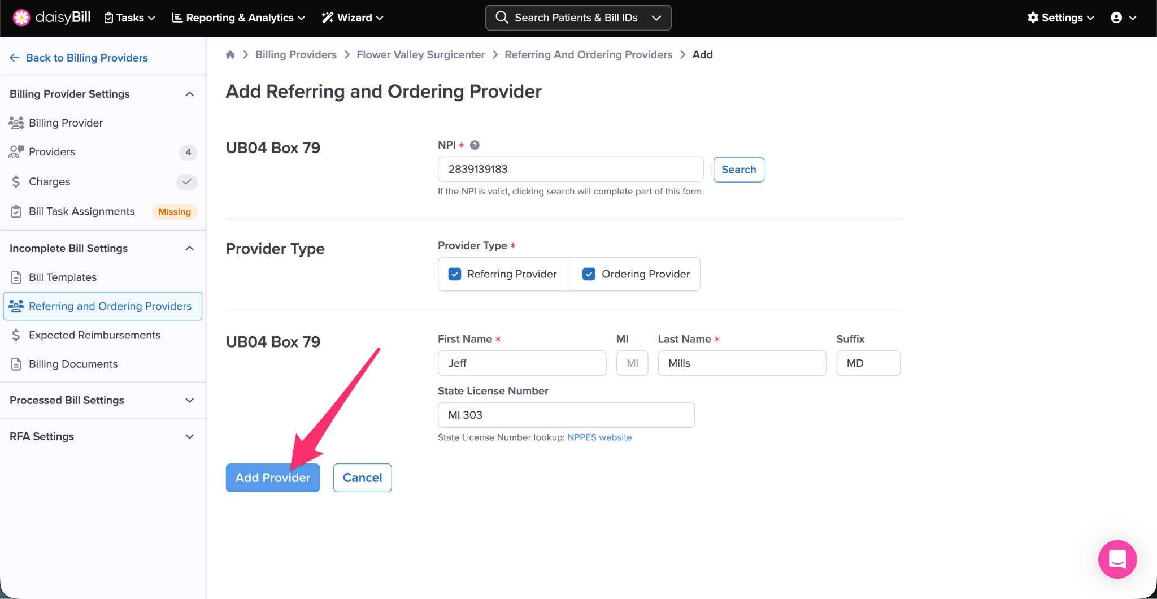Open the NPPES website link
The height and width of the screenshot is (599, 1157).
point(599,437)
